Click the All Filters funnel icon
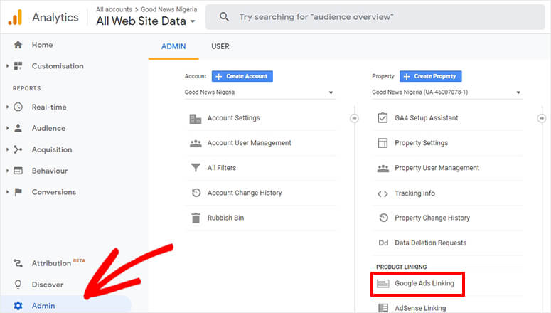 click(x=196, y=168)
